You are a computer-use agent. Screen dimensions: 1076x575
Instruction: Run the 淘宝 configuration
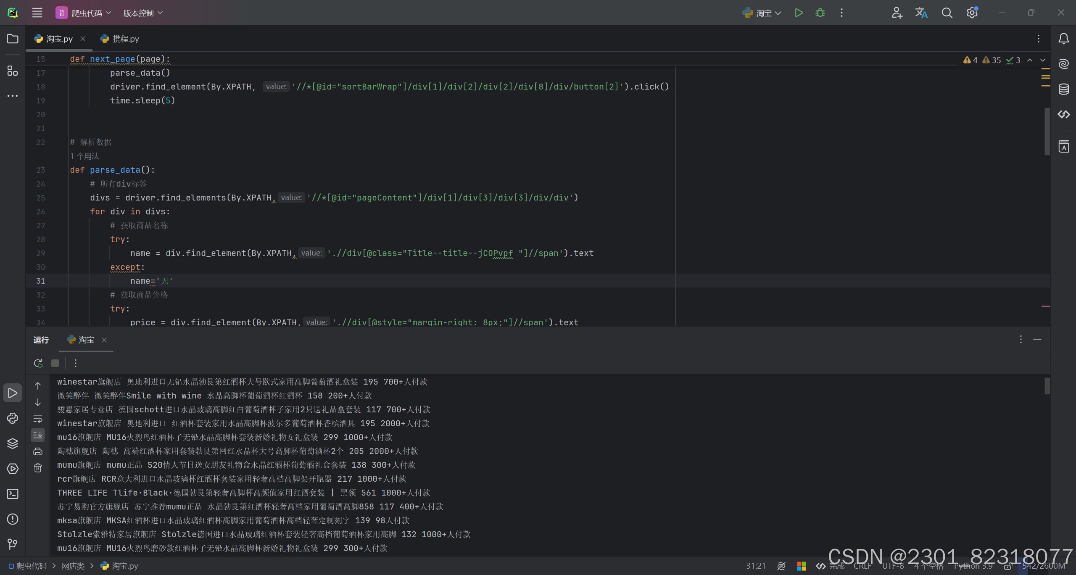tap(799, 13)
